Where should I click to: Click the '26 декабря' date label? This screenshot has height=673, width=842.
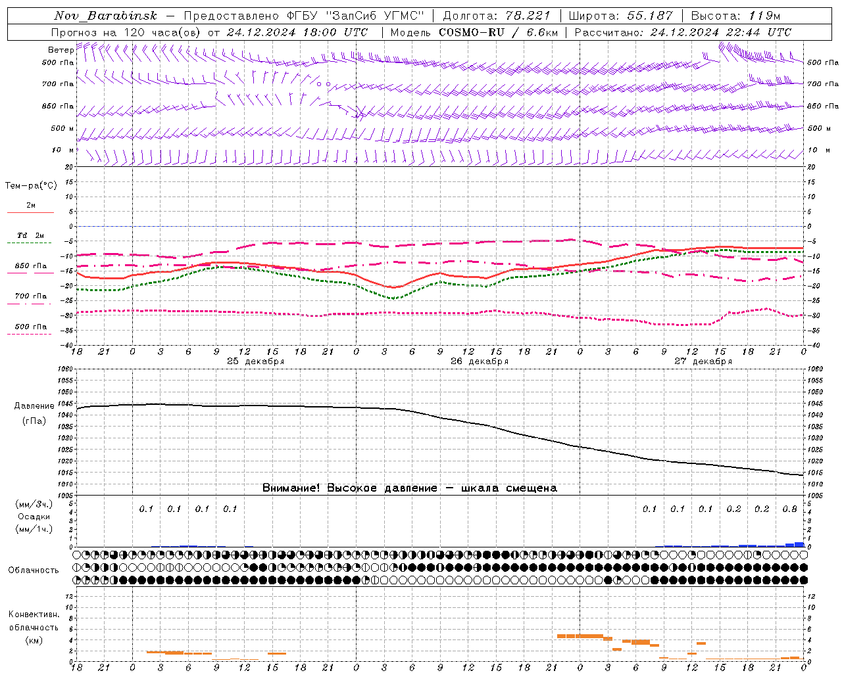(479, 361)
